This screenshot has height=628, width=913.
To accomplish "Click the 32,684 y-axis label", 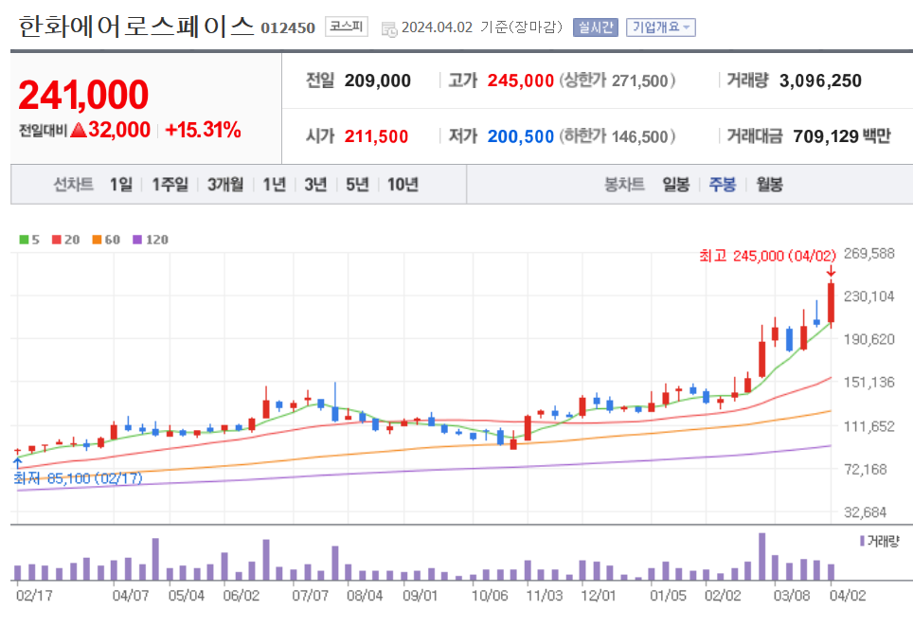I will 866,512.
